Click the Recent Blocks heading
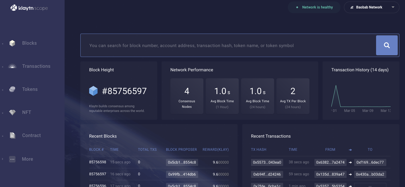 pos(103,136)
